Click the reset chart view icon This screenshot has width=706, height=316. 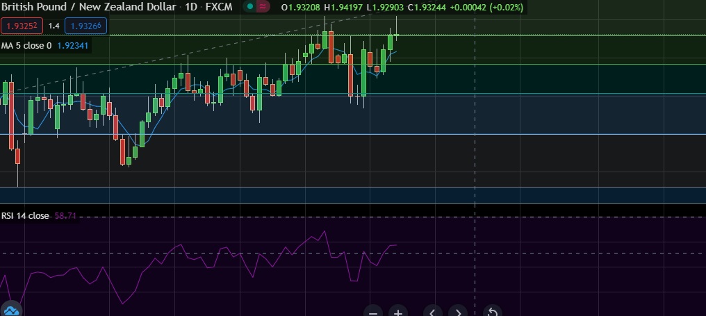click(493, 312)
